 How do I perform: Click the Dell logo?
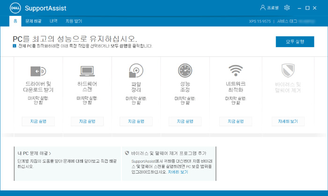15,8
